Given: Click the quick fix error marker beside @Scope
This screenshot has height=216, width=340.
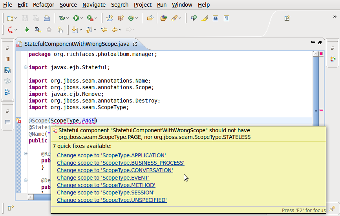Looking at the screenshot, I should tap(18, 121).
